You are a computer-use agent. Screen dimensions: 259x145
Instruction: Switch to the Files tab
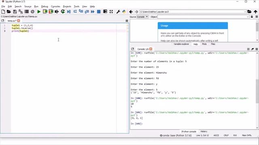pos(213,44)
